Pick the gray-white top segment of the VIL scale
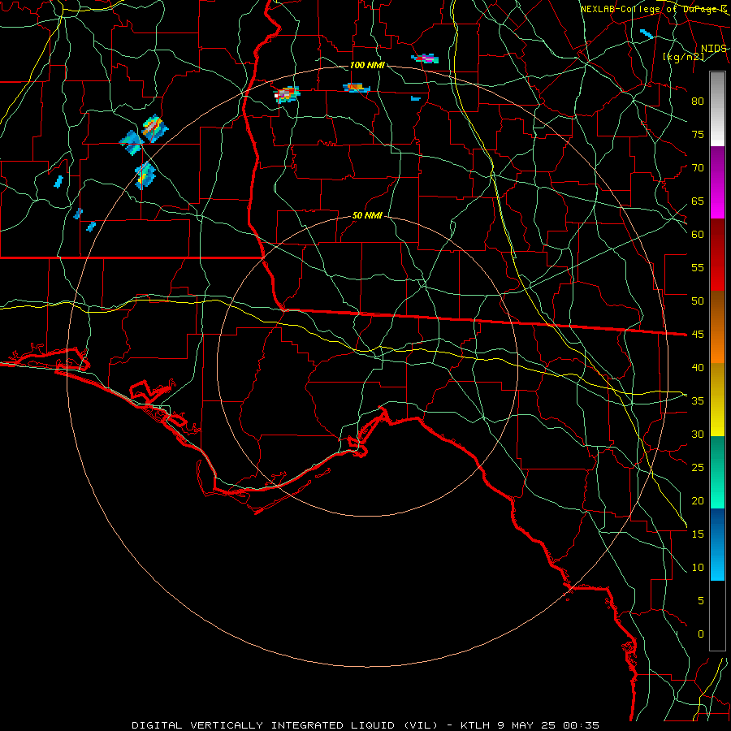Image resolution: width=731 pixels, height=731 pixels. click(717, 109)
